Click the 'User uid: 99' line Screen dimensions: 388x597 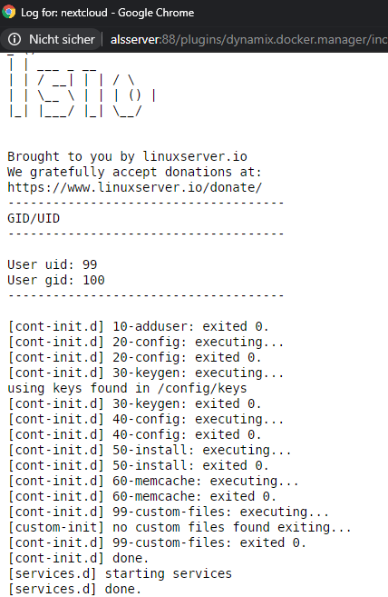(52, 264)
